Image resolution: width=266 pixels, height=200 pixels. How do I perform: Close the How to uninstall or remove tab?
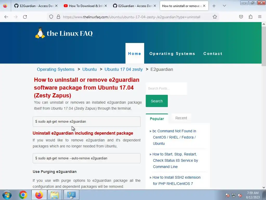click(204, 6)
